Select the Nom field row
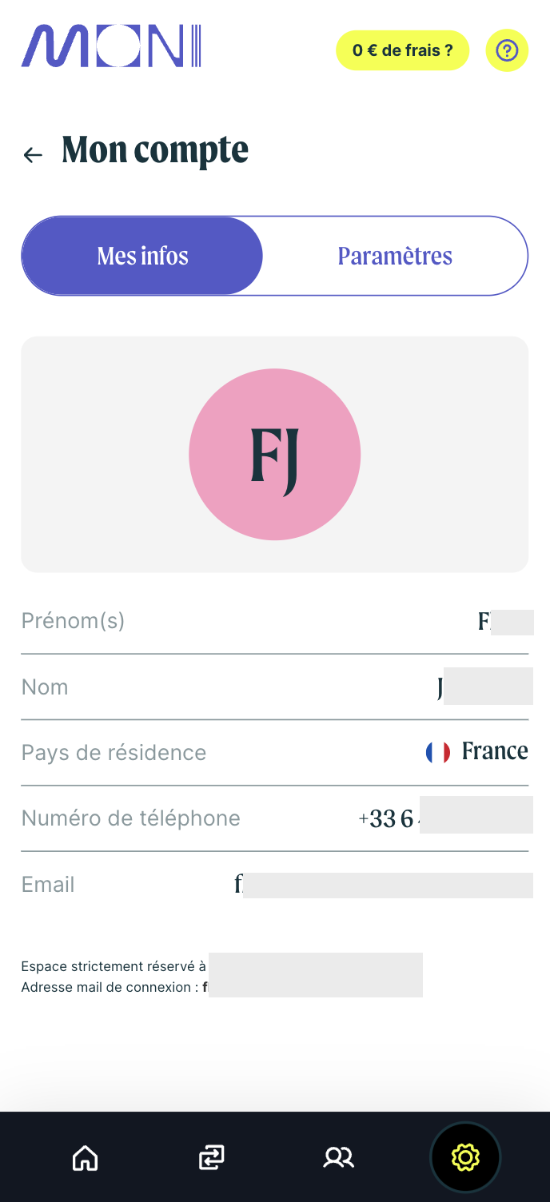 (274, 687)
